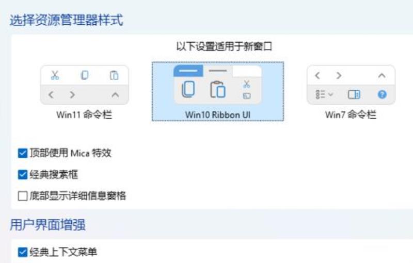The width and height of the screenshot is (413, 263).
Task: Click forward arrow in Win11 preview
Action: (x=72, y=95)
